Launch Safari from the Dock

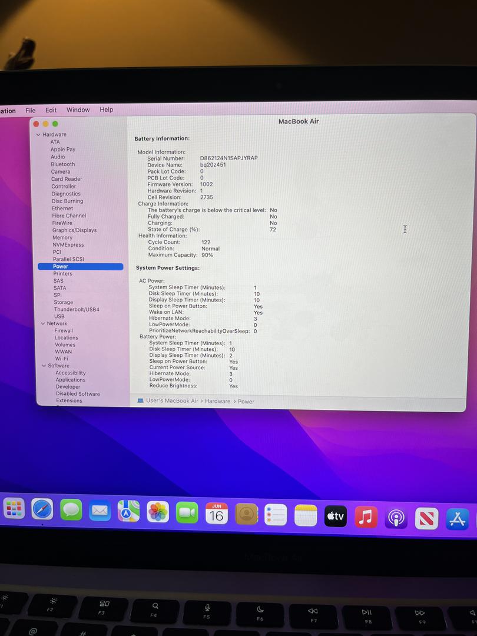point(42,509)
